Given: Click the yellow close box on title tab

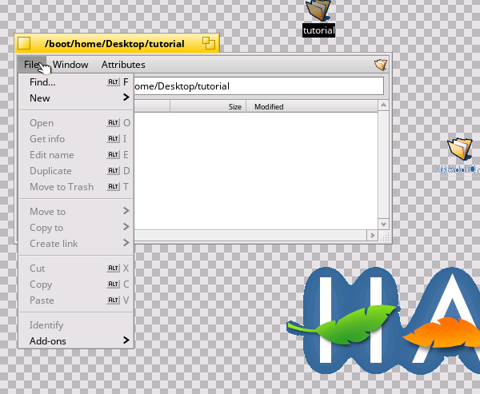Looking at the screenshot, I should [25, 44].
